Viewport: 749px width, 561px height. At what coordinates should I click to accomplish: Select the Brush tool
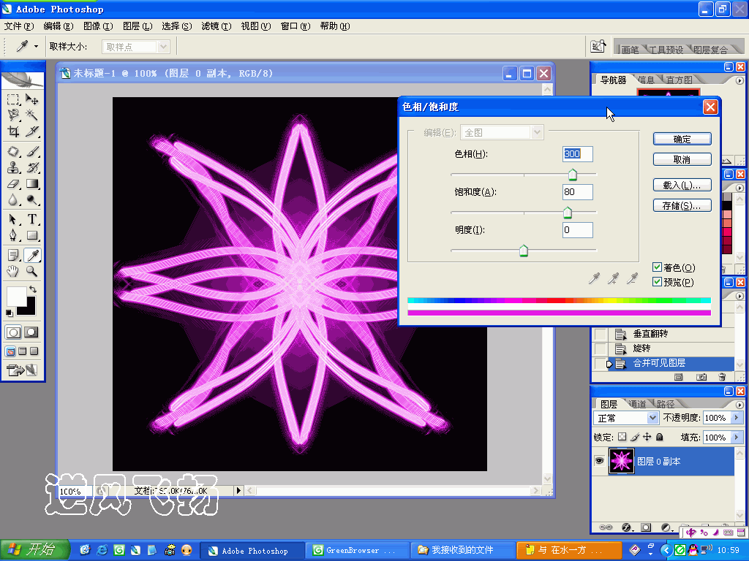click(x=31, y=152)
